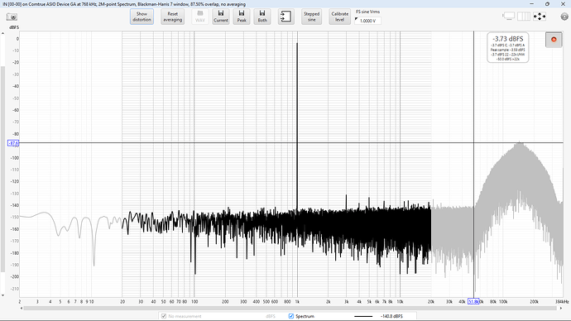Click the red record button on the graph
This screenshot has width=571, height=321.
(554, 40)
